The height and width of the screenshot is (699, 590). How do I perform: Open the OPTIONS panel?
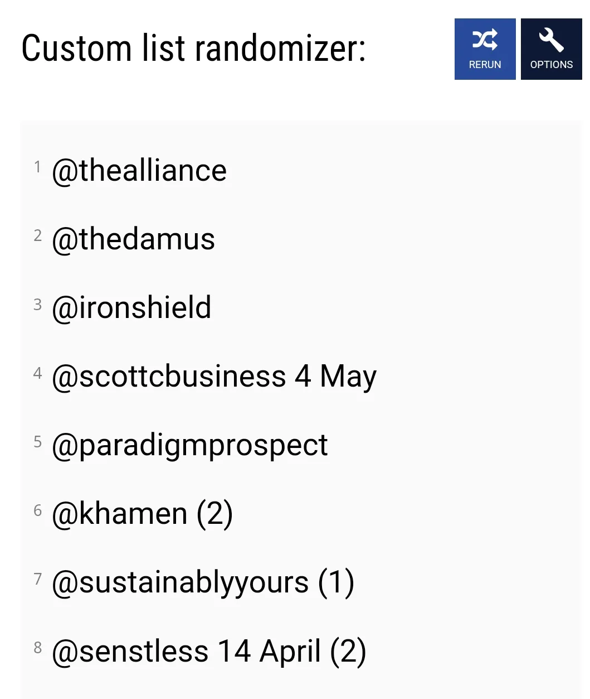(x=551, y=49)
